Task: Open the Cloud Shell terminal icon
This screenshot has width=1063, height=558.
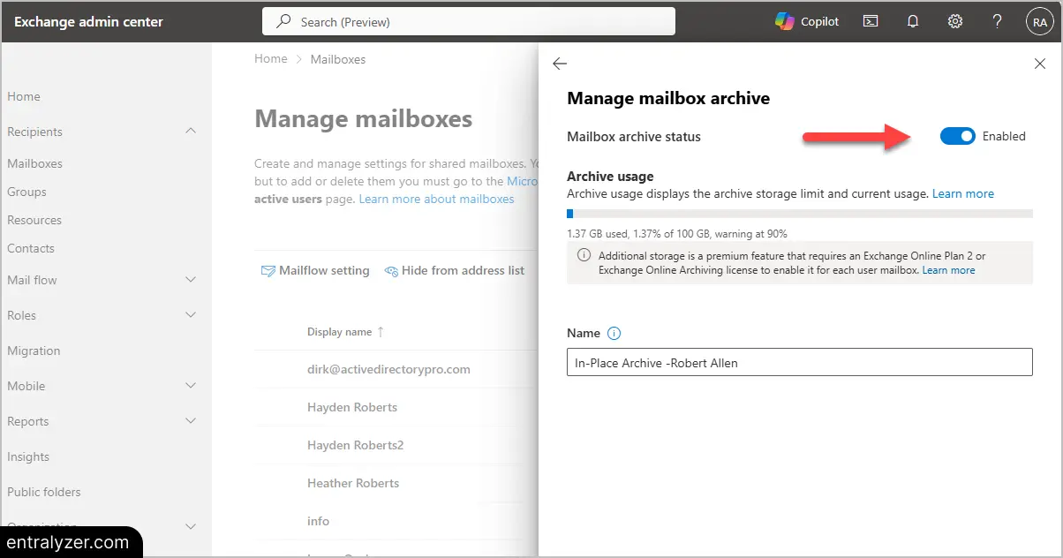Action: [871, 21]
